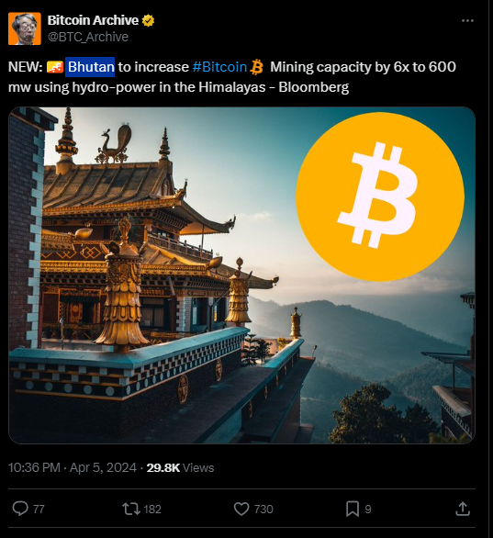Image resolution: width=493 pixels, height=538 pixels.
Task: Click the orange Bitcoin emoji after hashtag
Action: pos(257,67)
